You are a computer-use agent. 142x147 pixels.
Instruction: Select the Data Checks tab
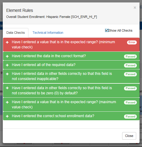tap(16, 33)
